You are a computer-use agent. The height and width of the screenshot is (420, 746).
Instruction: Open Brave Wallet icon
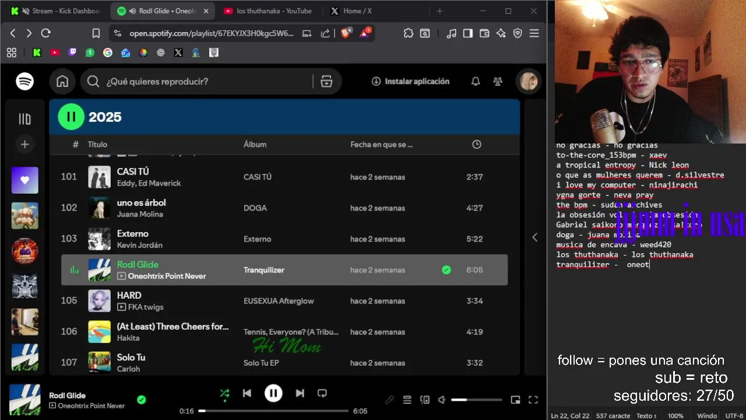[484, 33]
